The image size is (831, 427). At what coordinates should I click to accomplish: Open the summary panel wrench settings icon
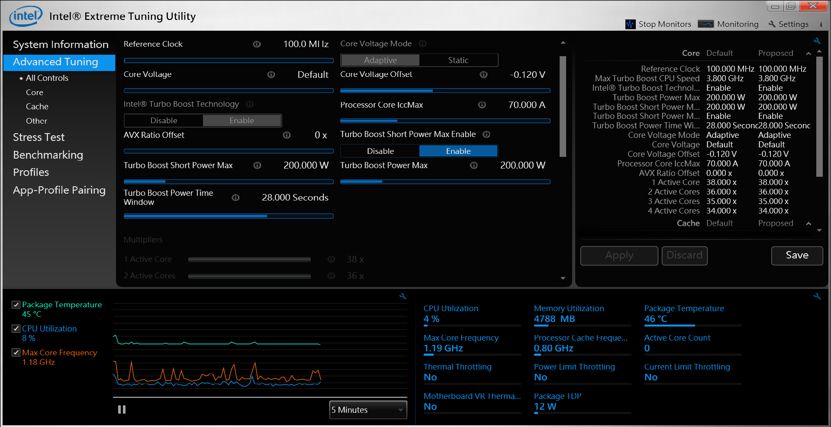point(817,41)
